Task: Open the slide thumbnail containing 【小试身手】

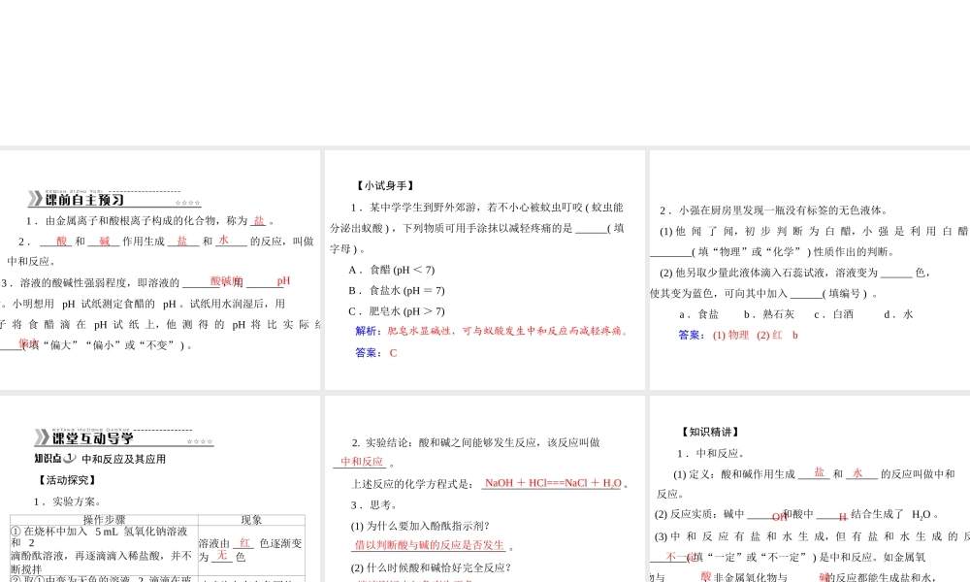Action: 484,270
